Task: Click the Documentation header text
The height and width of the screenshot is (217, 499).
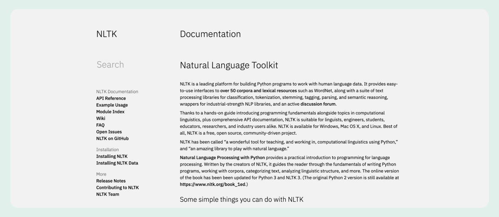Action: [210, 34]
